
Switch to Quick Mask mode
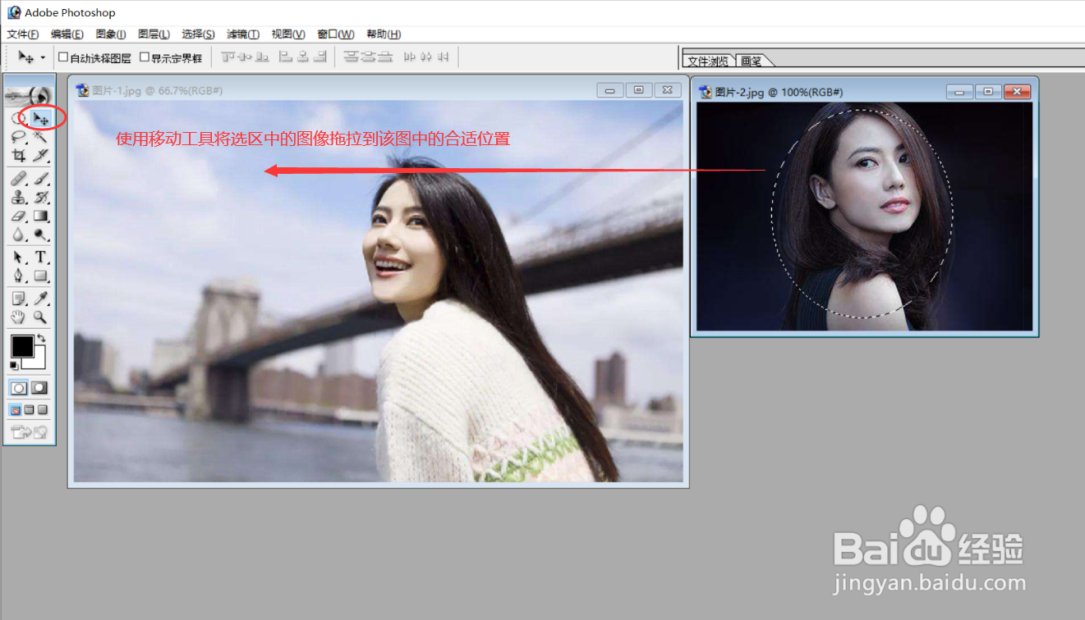[39, 387]
